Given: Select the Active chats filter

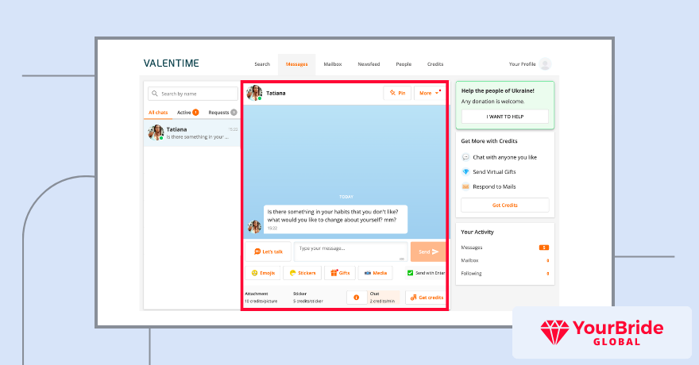Looking at the screenshot, I should [x=187, y=113].
